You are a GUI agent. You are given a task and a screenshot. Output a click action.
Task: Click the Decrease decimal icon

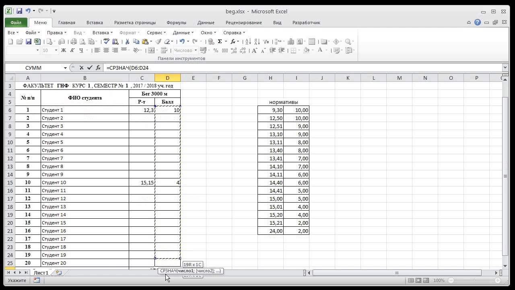[243, 50]
